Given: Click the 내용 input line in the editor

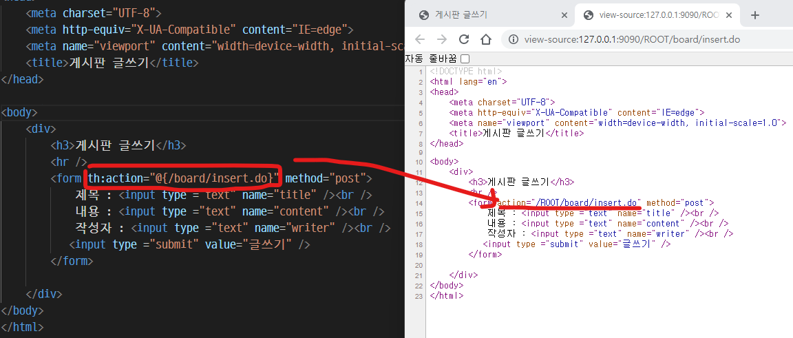Looking at the screenshot, I should (x=230, y=211).
